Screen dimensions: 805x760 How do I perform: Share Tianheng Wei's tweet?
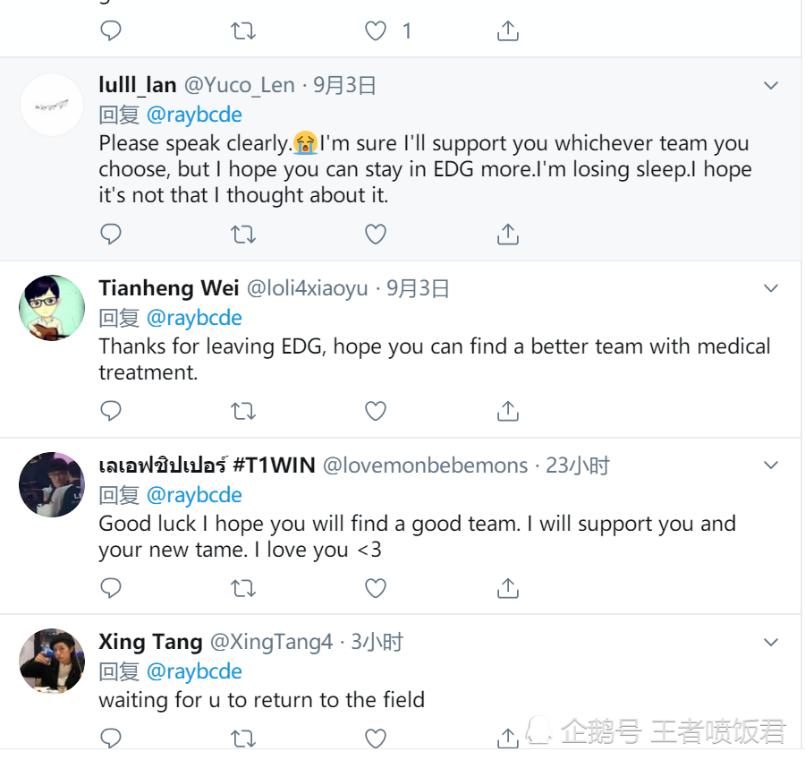[507, 411]
